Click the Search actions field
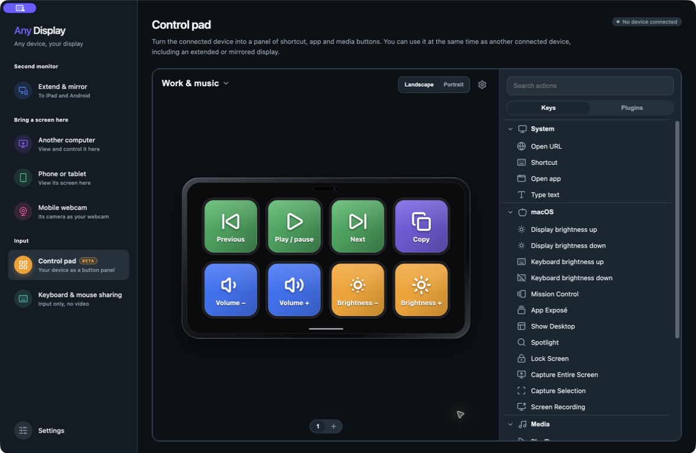This screenshot has height=453, width=696. (590, 86)
